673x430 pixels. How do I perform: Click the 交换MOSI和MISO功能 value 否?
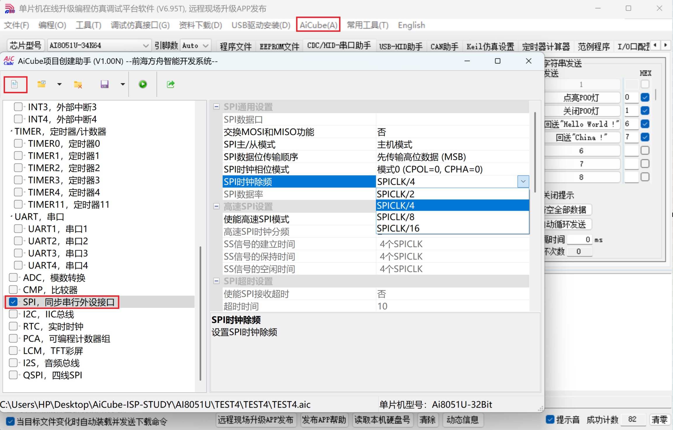[x=452, y=132]
